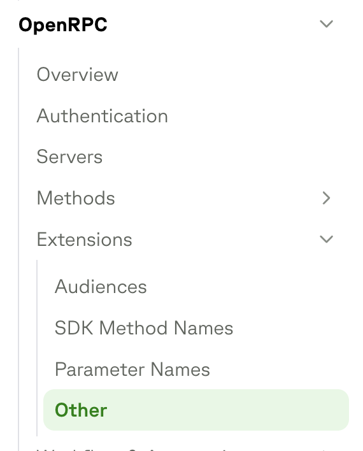Open the Servers page
The width and height of the screenshot is (363, 451).
point(69,157)
